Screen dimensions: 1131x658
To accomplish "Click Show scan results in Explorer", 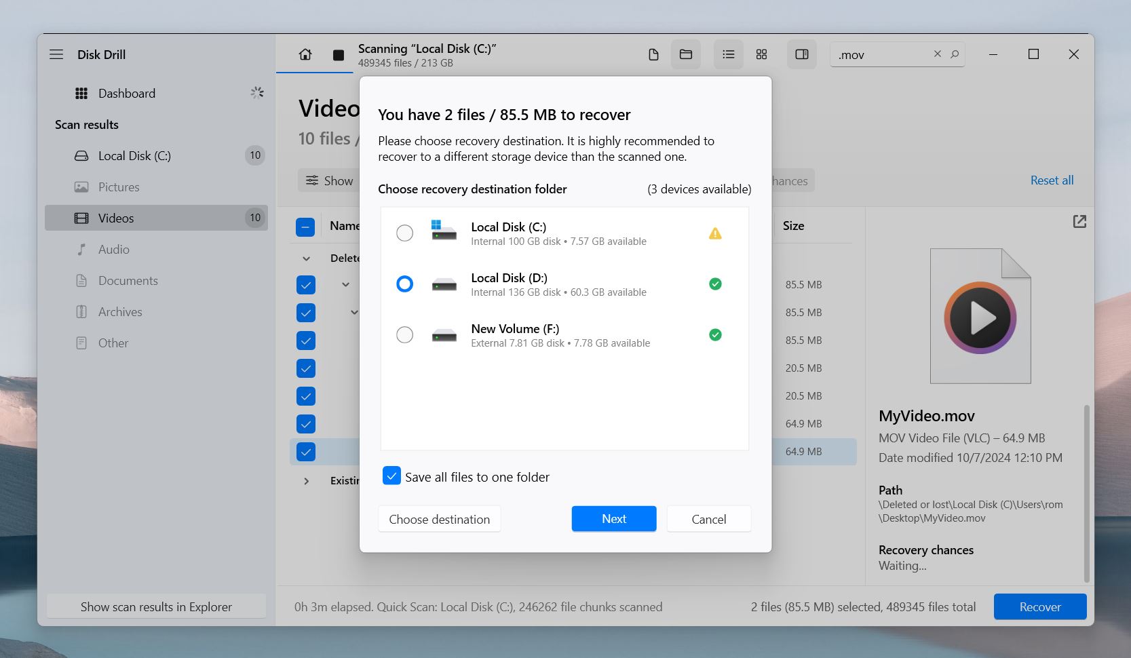I will click(156, 606).
